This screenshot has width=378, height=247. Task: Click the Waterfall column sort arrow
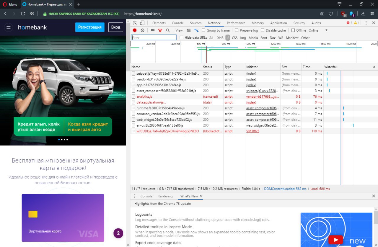point(374,67)
